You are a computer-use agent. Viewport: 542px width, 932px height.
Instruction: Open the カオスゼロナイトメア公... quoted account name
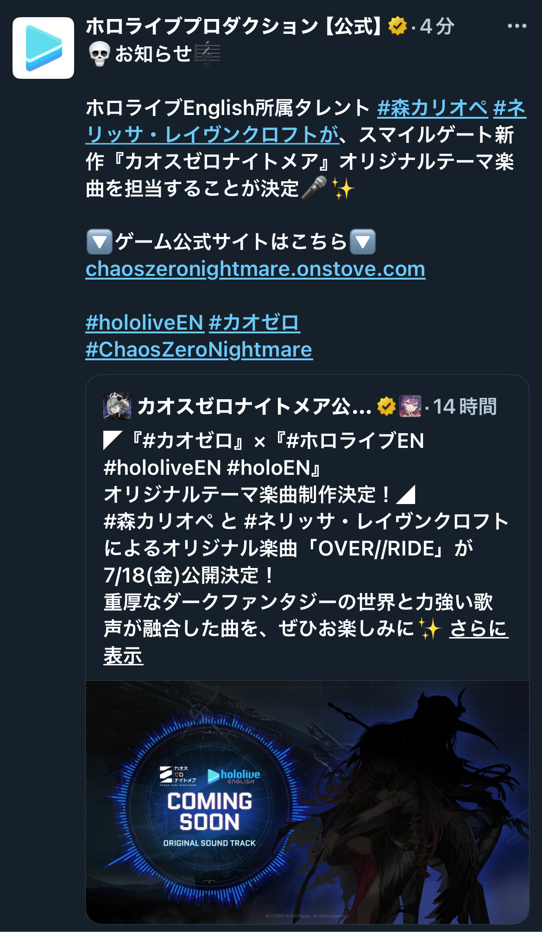pos(254,406)
